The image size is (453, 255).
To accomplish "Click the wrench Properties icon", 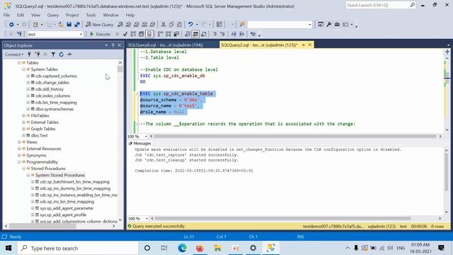I will coord(328,25).
